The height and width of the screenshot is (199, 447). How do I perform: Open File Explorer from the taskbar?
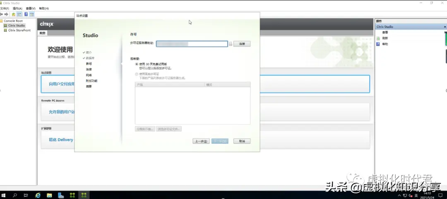[x=49, y=195]
